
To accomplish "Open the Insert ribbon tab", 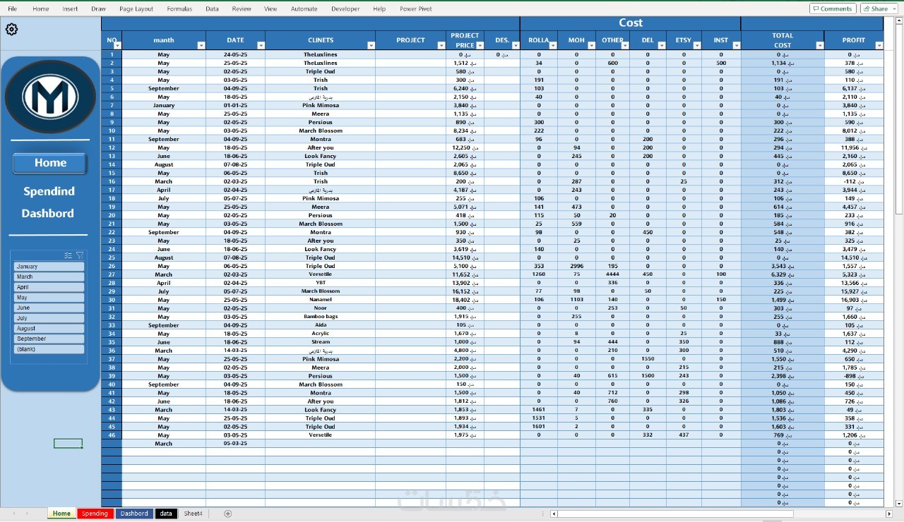I will 70,9.
